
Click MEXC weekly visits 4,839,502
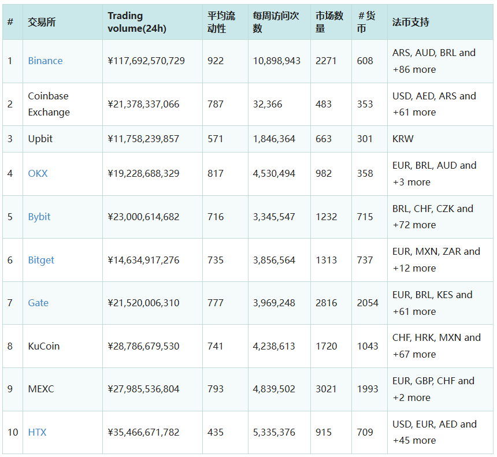click(274, 389)
